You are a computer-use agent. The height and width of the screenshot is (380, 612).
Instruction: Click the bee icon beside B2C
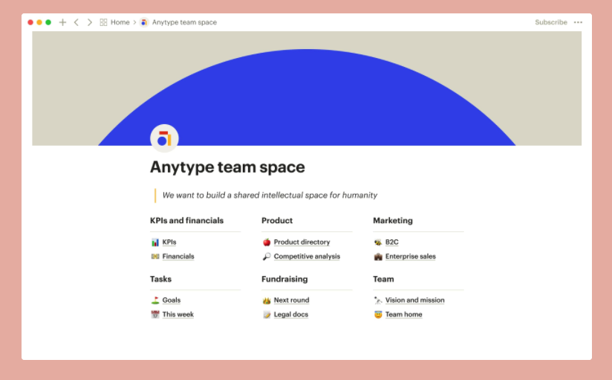tap(378, 242)
